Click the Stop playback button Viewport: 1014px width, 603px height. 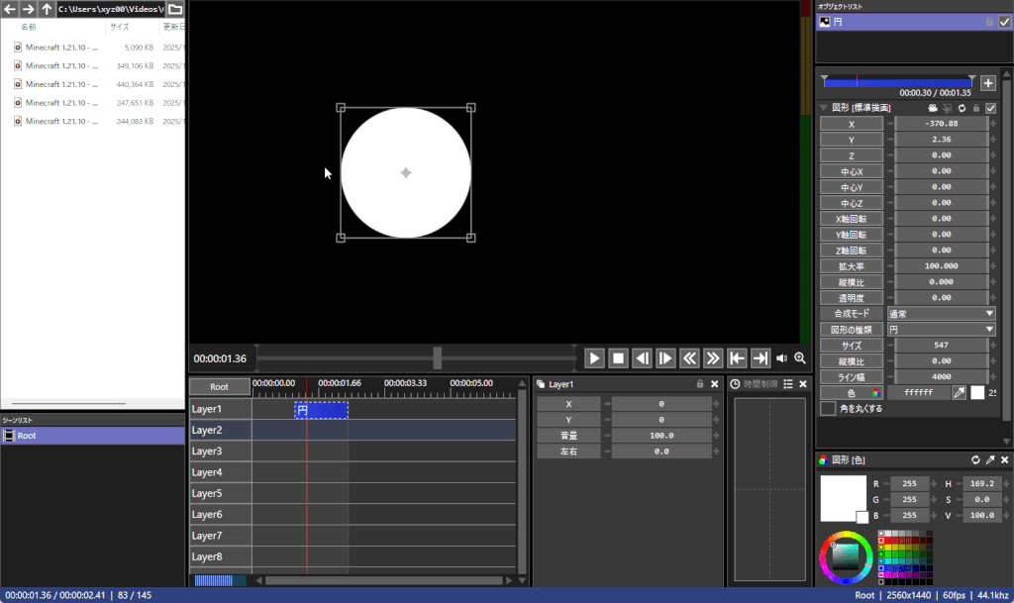coord(618,358)
